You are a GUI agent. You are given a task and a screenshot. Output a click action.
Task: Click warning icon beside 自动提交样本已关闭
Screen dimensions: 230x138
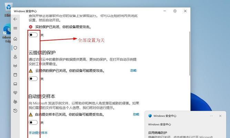click(x=30, y=115)
